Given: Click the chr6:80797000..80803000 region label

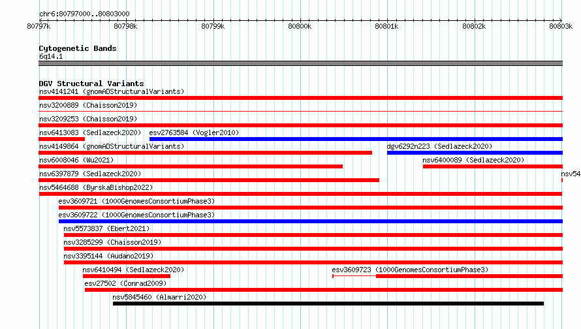Looking at the screenshot, I should pyautogui.click(x=84, y=14).
